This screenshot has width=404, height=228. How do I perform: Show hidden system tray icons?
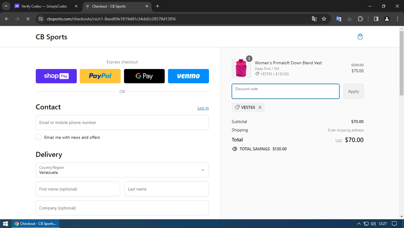coord(359,224)
